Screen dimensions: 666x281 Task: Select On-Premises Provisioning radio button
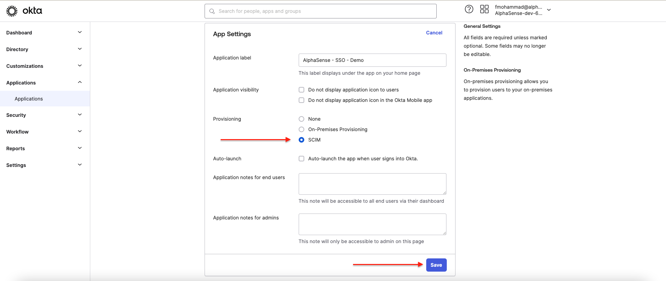click(301, 129)
